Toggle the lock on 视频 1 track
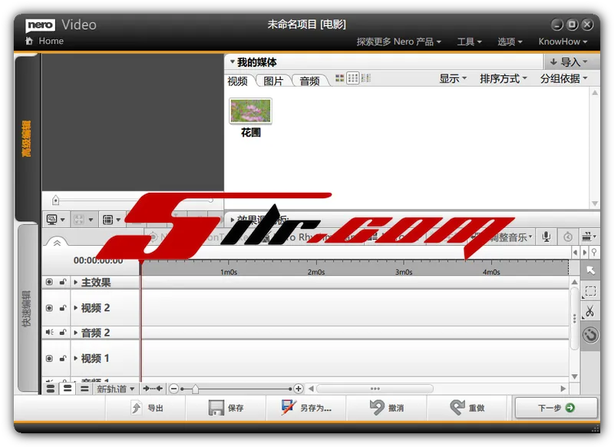 point(63,359)
